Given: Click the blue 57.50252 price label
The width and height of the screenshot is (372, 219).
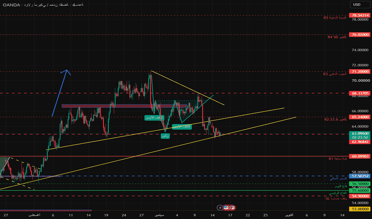Looking at the screenshot, I should tap(360, 176).
